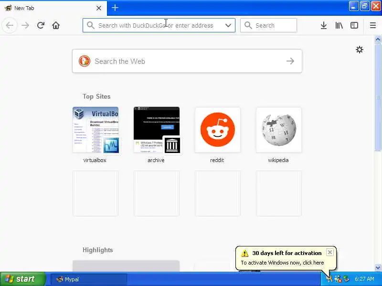Screen dimensions: 382x286
Task: Open the archive top site tile
Action: coord(157,130)
